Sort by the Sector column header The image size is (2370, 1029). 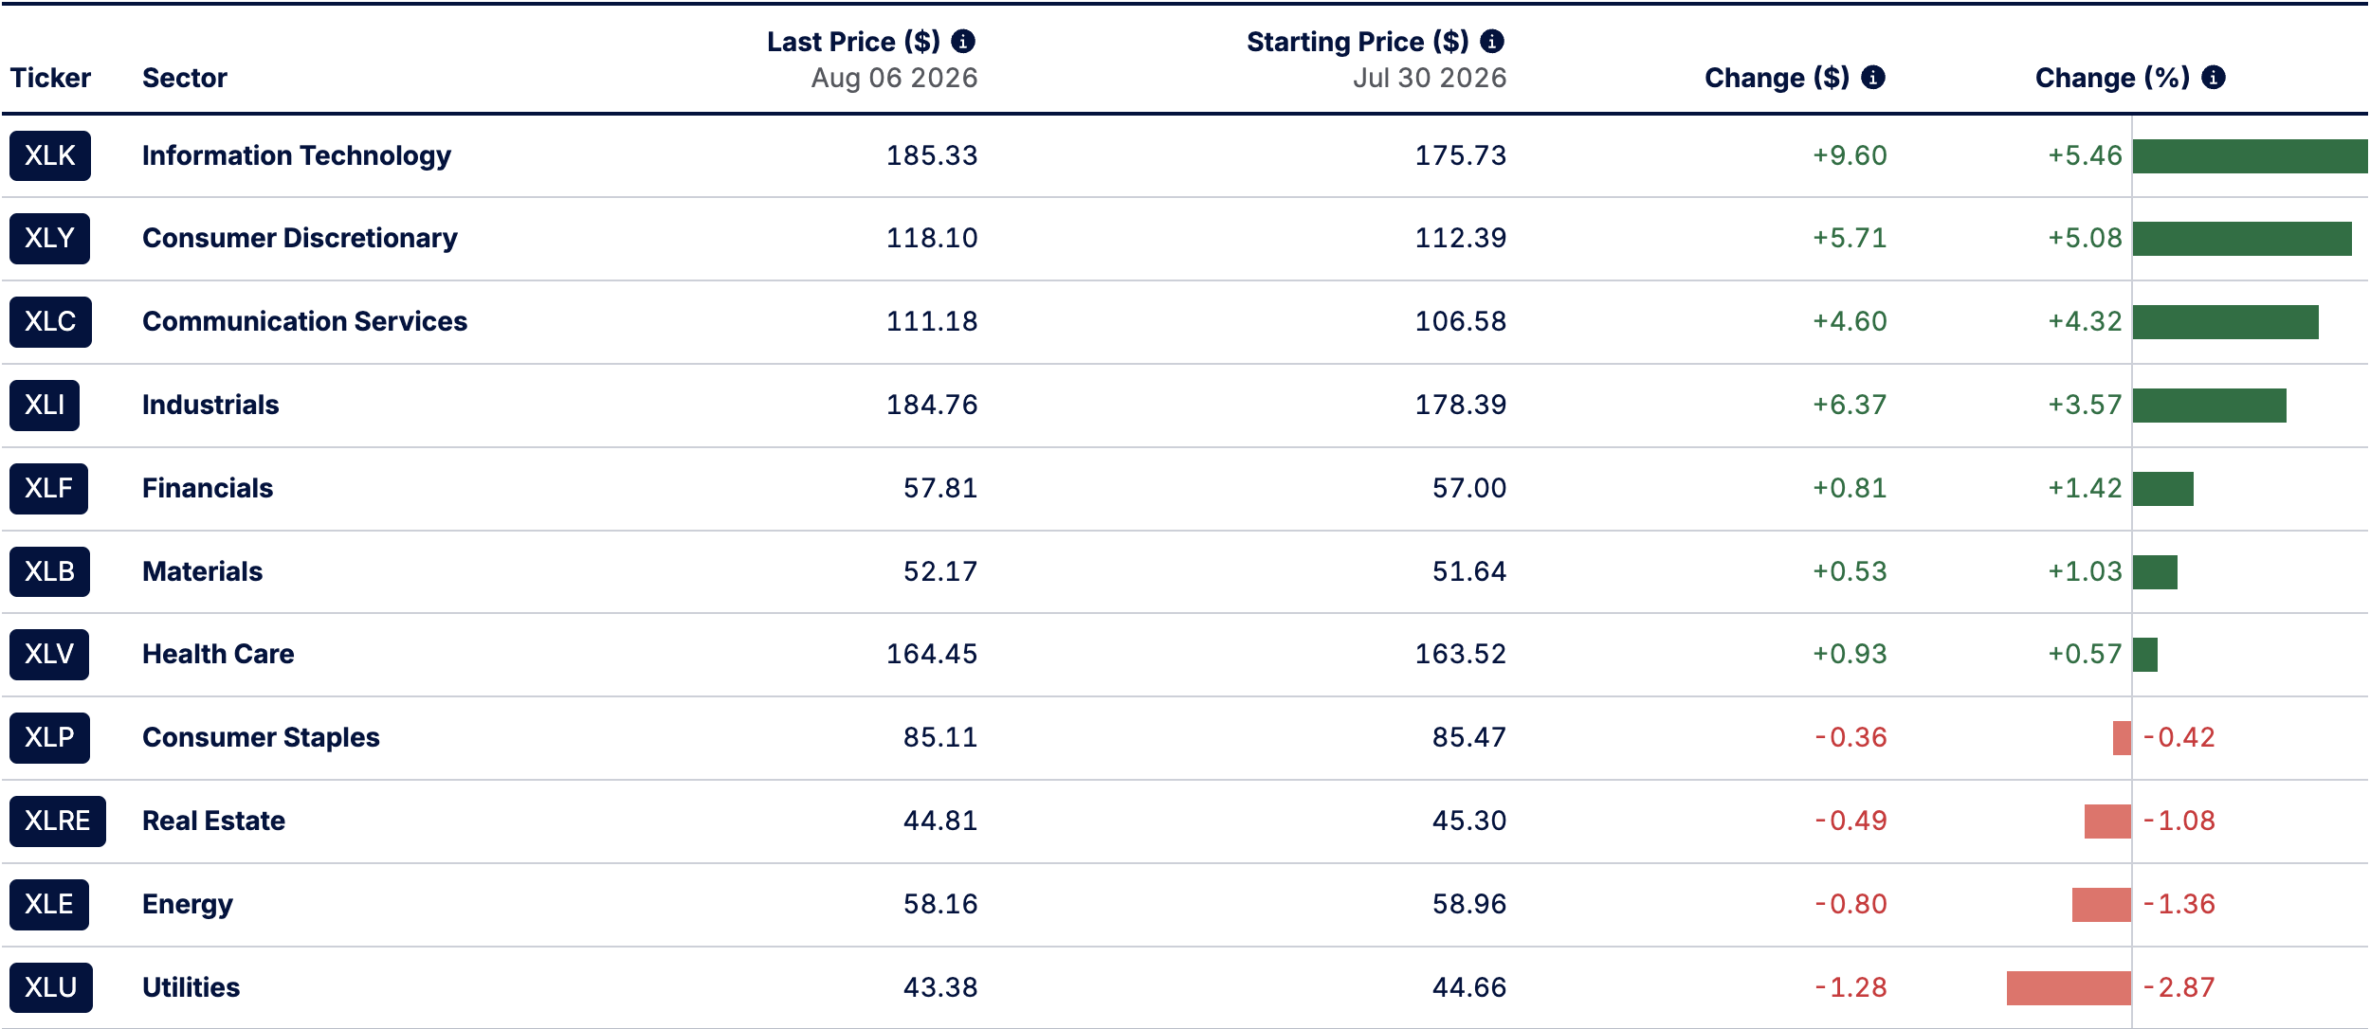tap(185, 78)
